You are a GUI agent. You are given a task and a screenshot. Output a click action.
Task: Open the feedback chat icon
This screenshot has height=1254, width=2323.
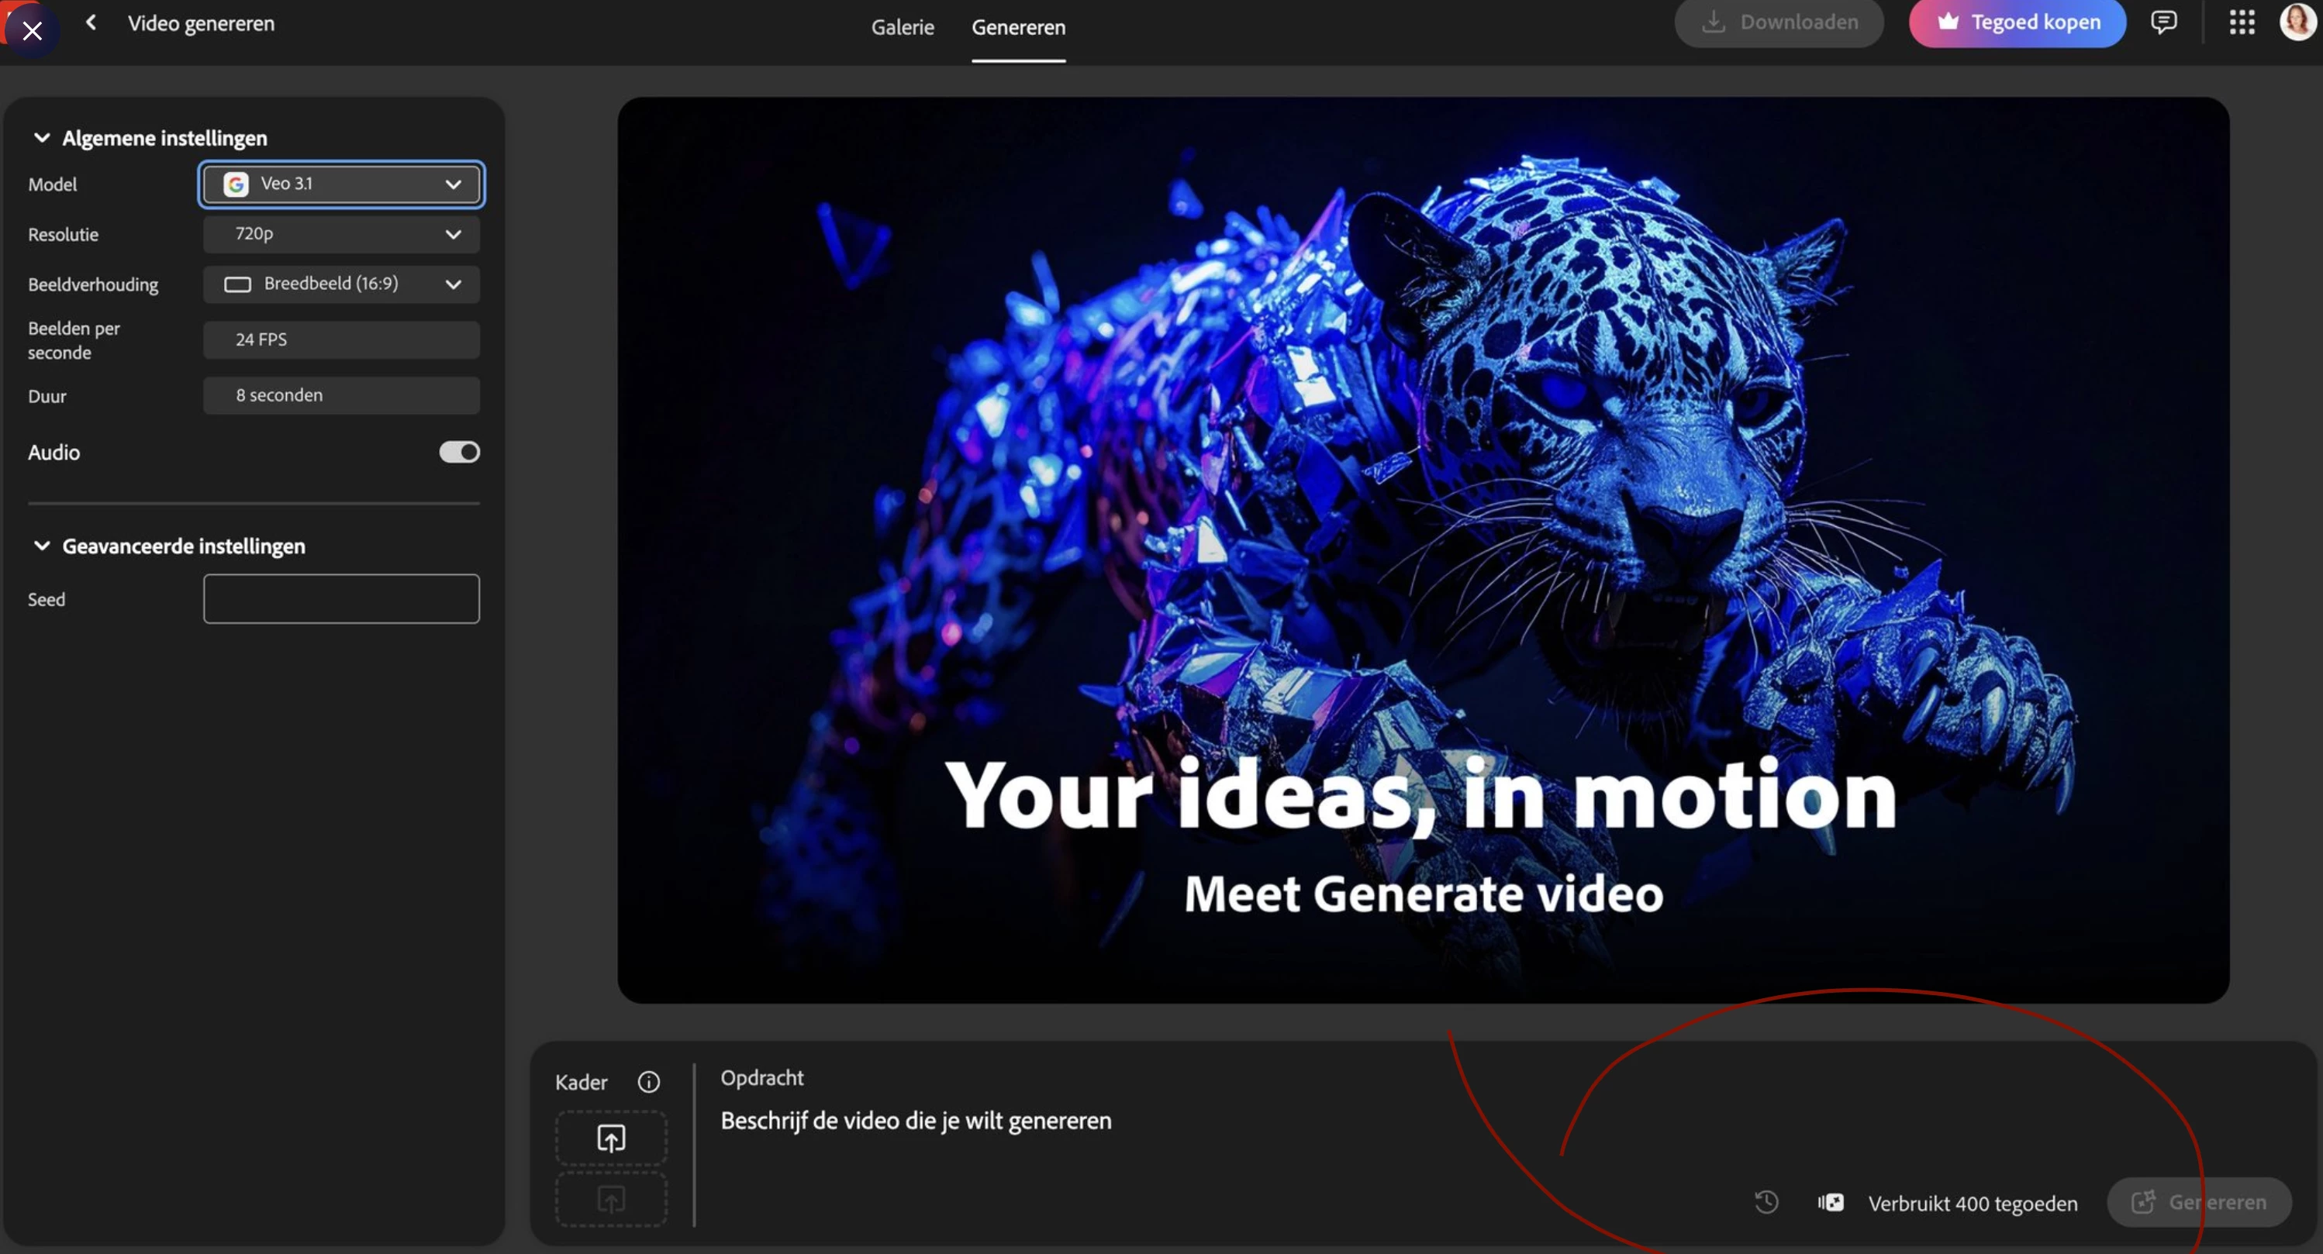2163,22
